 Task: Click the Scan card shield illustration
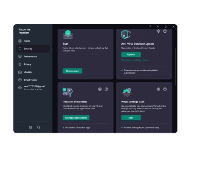(68, 34)
